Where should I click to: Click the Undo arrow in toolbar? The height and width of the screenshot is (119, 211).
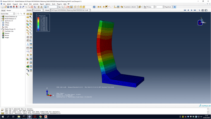pos(109,7)
